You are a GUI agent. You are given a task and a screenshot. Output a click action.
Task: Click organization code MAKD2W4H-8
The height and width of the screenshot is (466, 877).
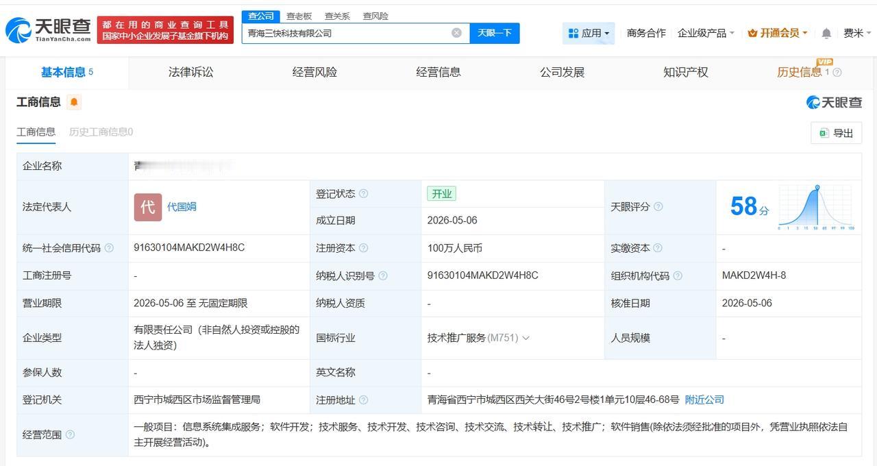point(754,275)
